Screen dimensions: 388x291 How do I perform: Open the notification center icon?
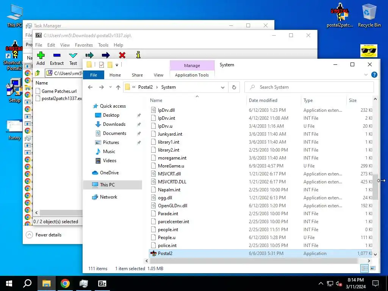pyautogui.click(x=375, y=283)
